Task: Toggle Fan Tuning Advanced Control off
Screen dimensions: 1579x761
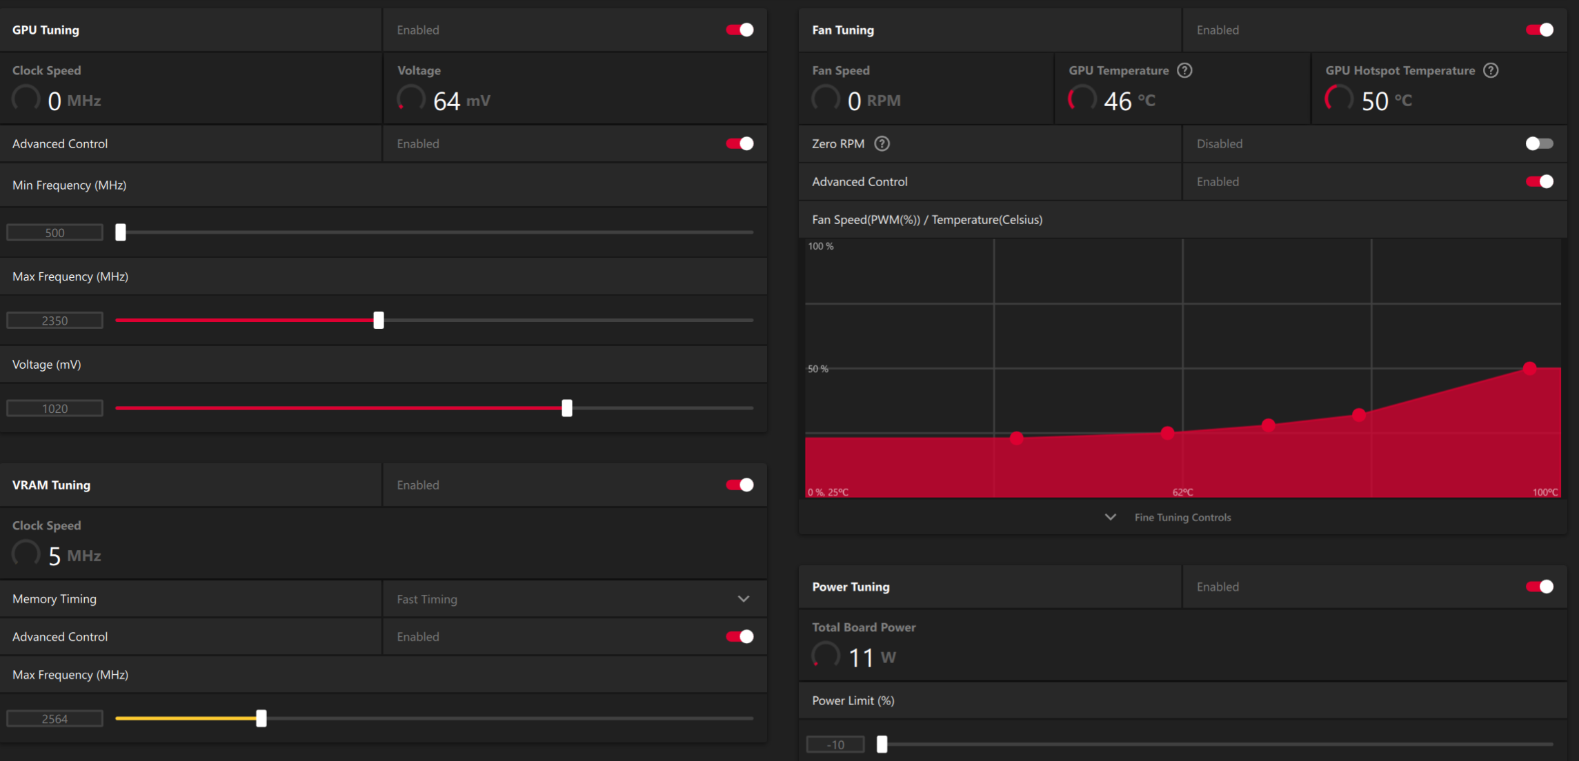Action: (x=1539, y=181)
